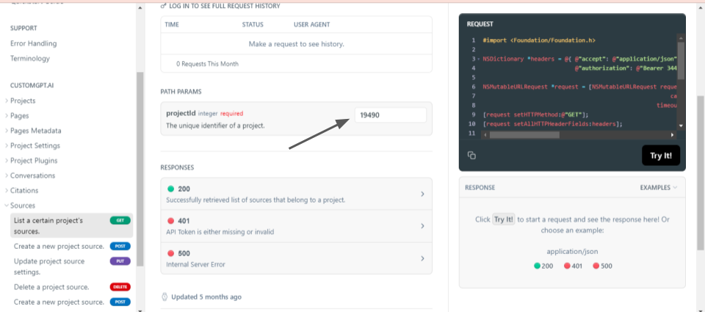Open Terminology support page
The image size is (705, 312).
[30, 59]
